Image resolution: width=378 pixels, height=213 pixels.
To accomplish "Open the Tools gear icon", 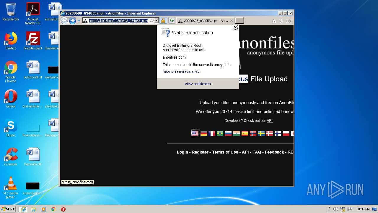I will (289, 21).
